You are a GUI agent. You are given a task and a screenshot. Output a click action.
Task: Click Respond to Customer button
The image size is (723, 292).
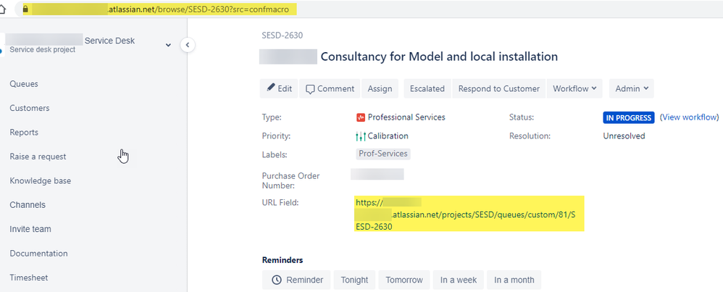[x=499, y=88]
